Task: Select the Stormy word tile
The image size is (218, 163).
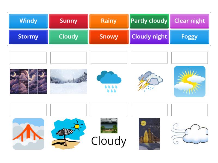Action: [x=28, y=37]
